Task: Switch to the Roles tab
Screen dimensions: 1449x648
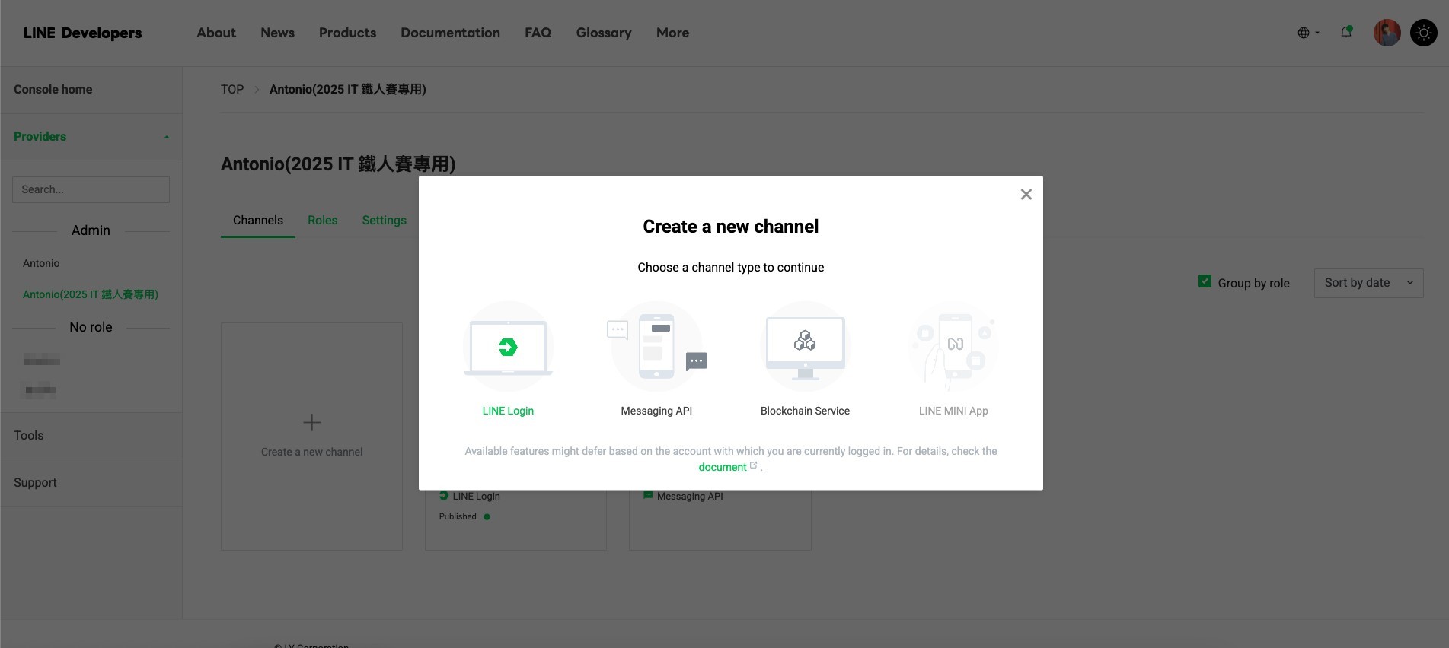Action: click(x=322, y=221)
